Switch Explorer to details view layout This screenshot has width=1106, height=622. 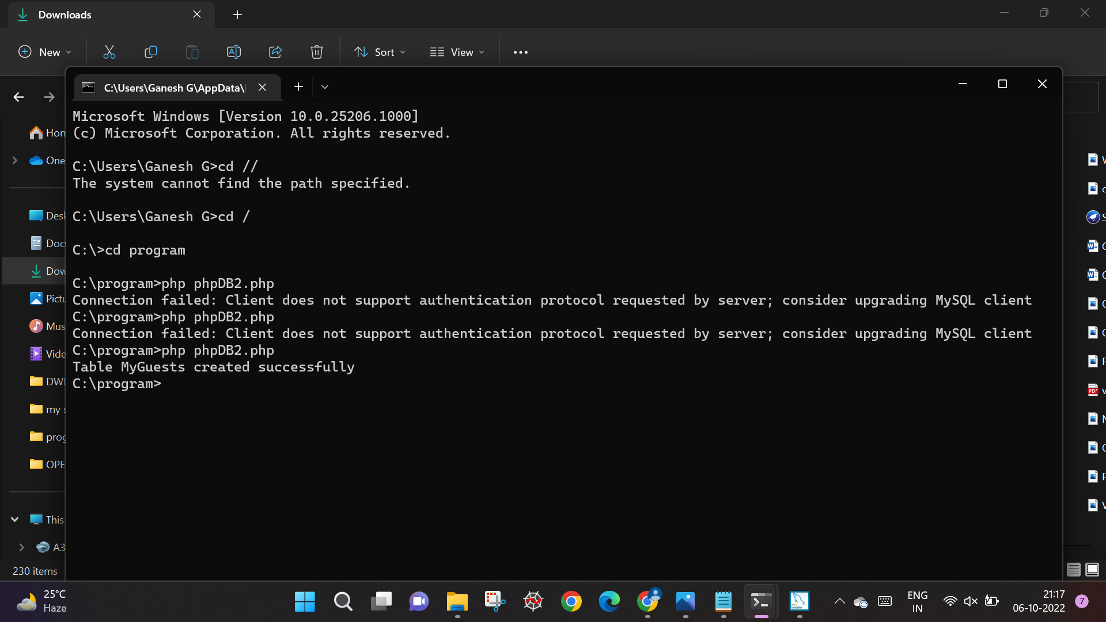(x=1073, y=570)
